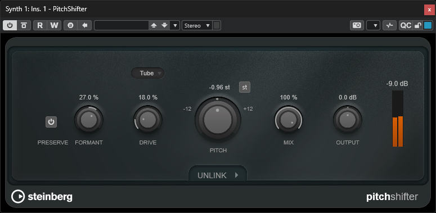Enable Write automation (W) button
The image size is (436, 213).
[54, 25]
